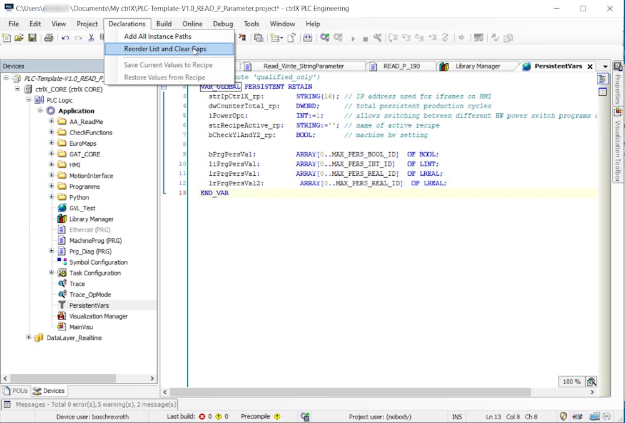The height and width of the screenshot is (423, 625).
Task: Click the Save project toolbar icon
Action: tap(32, 38)
